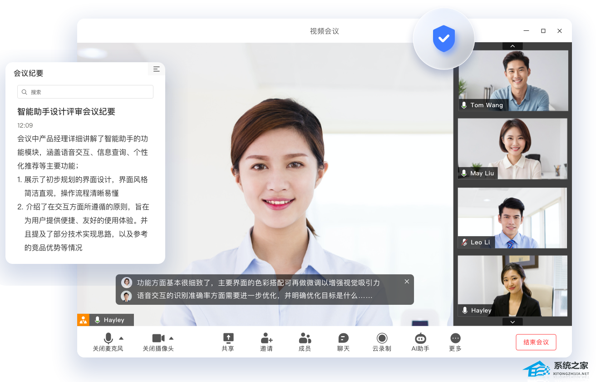Image resolution: width=596 pixels, height=382 pixels.
Task: Click Hayley's microphone icon in sidebar thumbnail
Action: [x=465, y=310]
